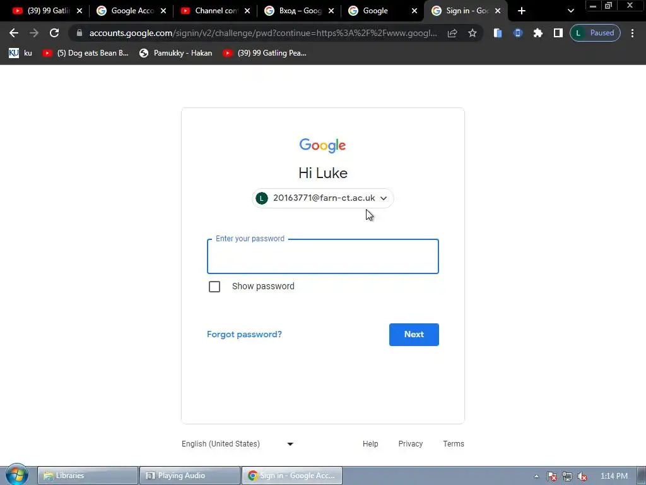Open the 'ku' bookmark
This screenshot has width=646, height=485.
click(x=20, y=53)
